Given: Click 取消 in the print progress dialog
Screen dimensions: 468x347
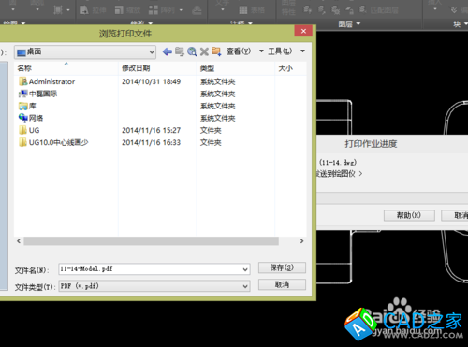Looking at the screenshot, I should click(455, 215).
